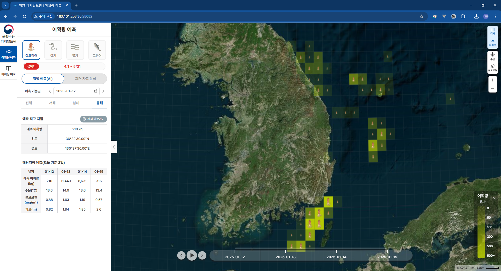Screen dimensions: 501x271
Task: Click the Notion extension icon
Action: 454,16
